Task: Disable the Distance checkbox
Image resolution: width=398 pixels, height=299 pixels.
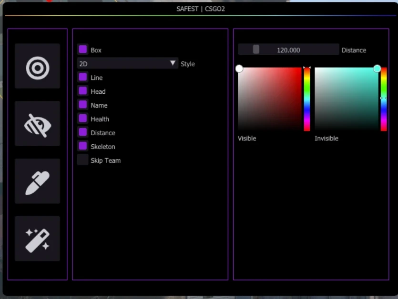Action: 83,132
